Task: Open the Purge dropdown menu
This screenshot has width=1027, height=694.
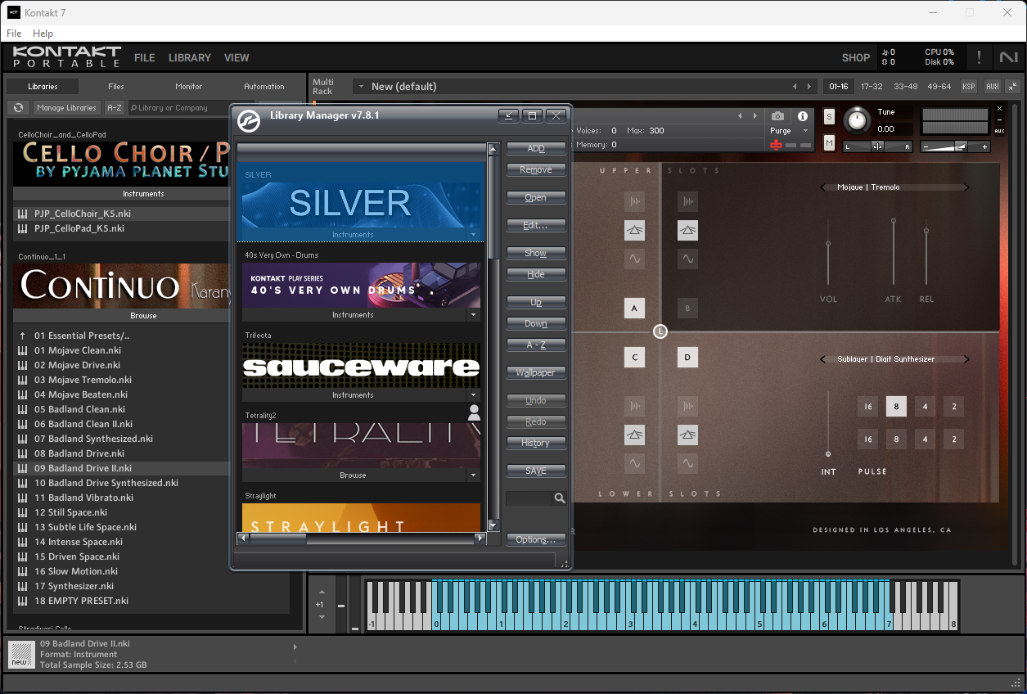Action: [789, 131]
